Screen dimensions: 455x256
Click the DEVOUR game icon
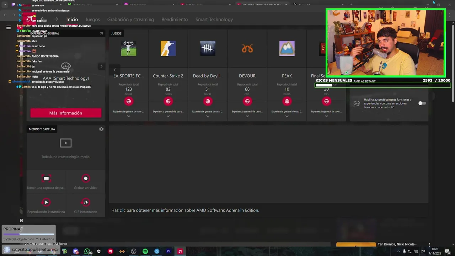[247, 48]
